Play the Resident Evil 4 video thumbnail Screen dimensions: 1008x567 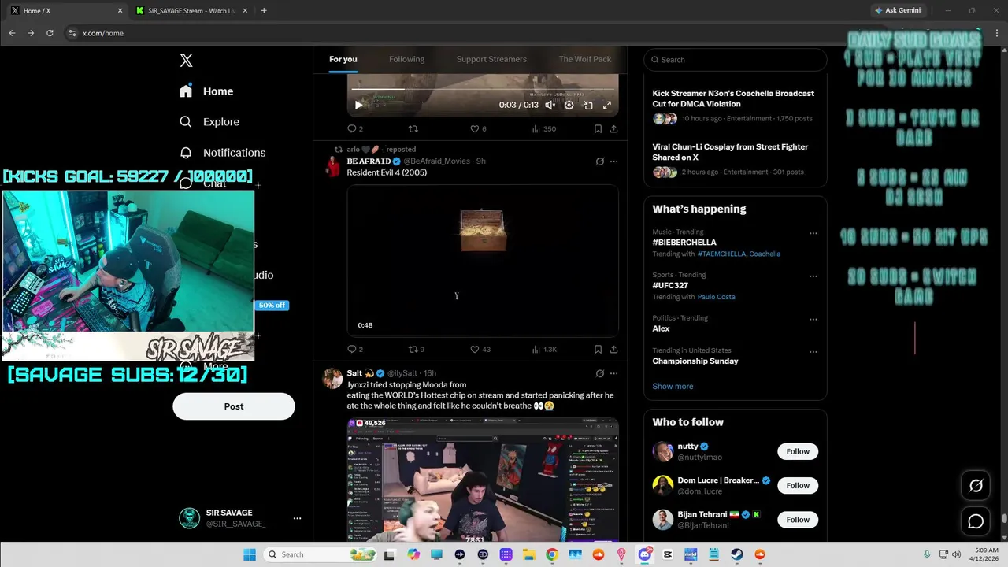coord(483,261)
